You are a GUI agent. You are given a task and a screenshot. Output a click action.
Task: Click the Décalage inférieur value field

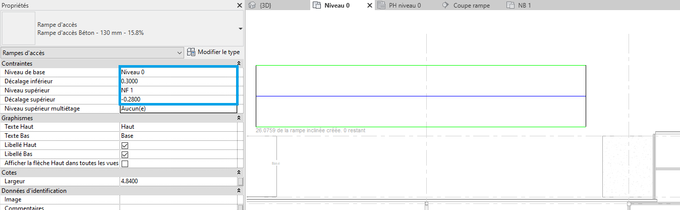coord(178,81)
